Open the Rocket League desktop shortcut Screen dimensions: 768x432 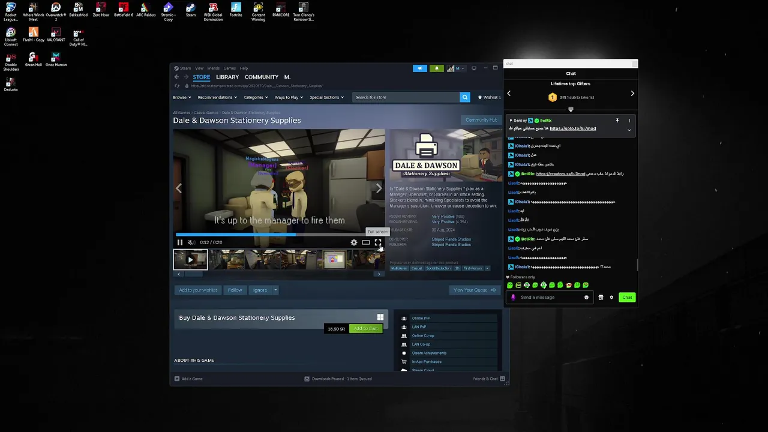[x=11, y=11]
